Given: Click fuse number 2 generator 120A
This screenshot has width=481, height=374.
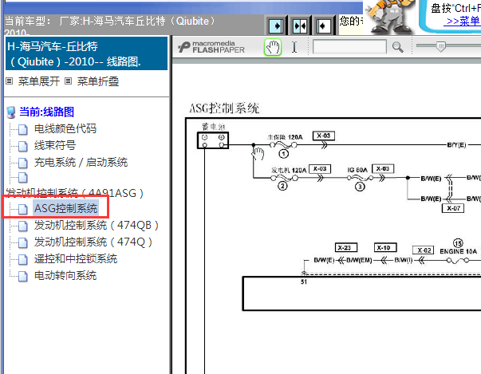Looking at the screenshot, I should (282, 186).
